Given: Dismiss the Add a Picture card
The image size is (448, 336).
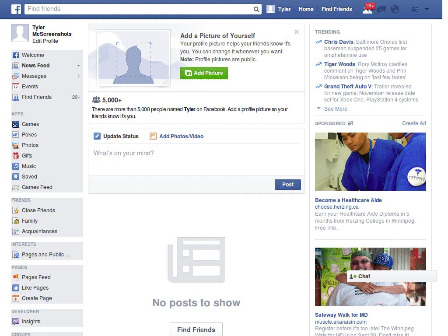Looking at the screenshot, I should coord(297,32).
